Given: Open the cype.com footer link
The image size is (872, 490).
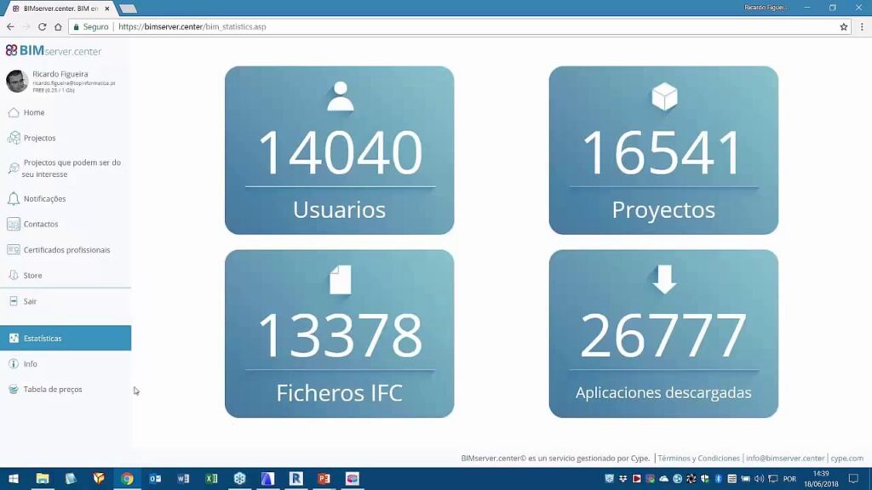Looking at the screenshot, I should point(847,459).
